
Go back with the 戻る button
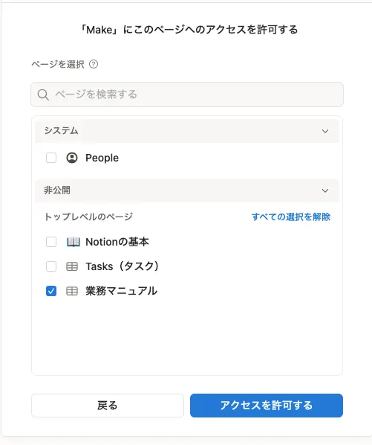click(108, 406)
